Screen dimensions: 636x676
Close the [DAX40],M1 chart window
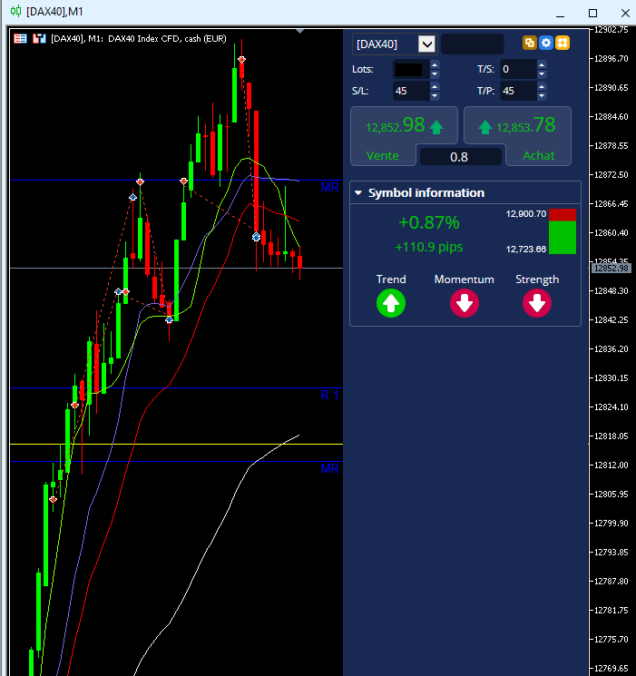(x=625, y=13)
